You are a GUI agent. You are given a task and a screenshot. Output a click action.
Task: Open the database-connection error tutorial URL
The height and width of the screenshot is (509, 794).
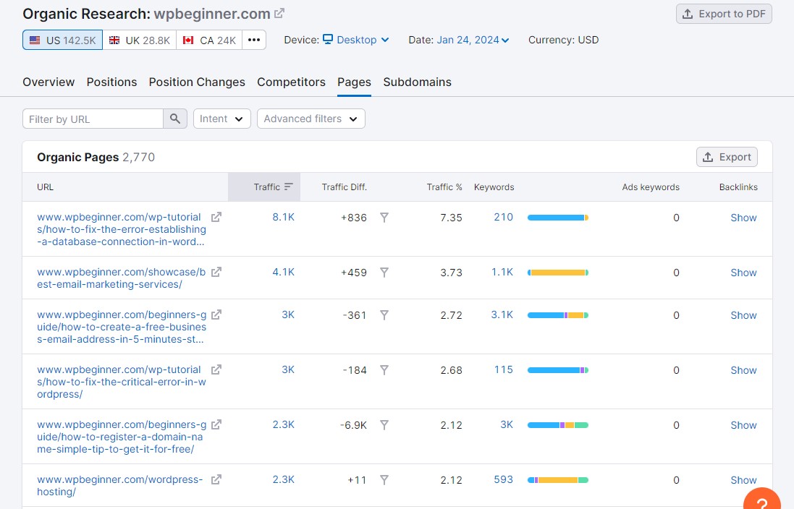122,229
